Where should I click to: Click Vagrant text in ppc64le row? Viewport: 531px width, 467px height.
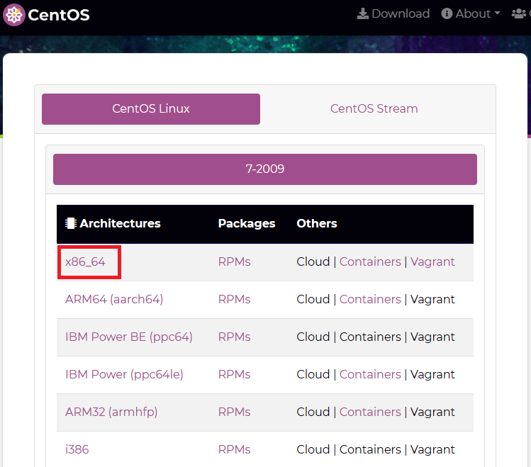click(432, 375)
